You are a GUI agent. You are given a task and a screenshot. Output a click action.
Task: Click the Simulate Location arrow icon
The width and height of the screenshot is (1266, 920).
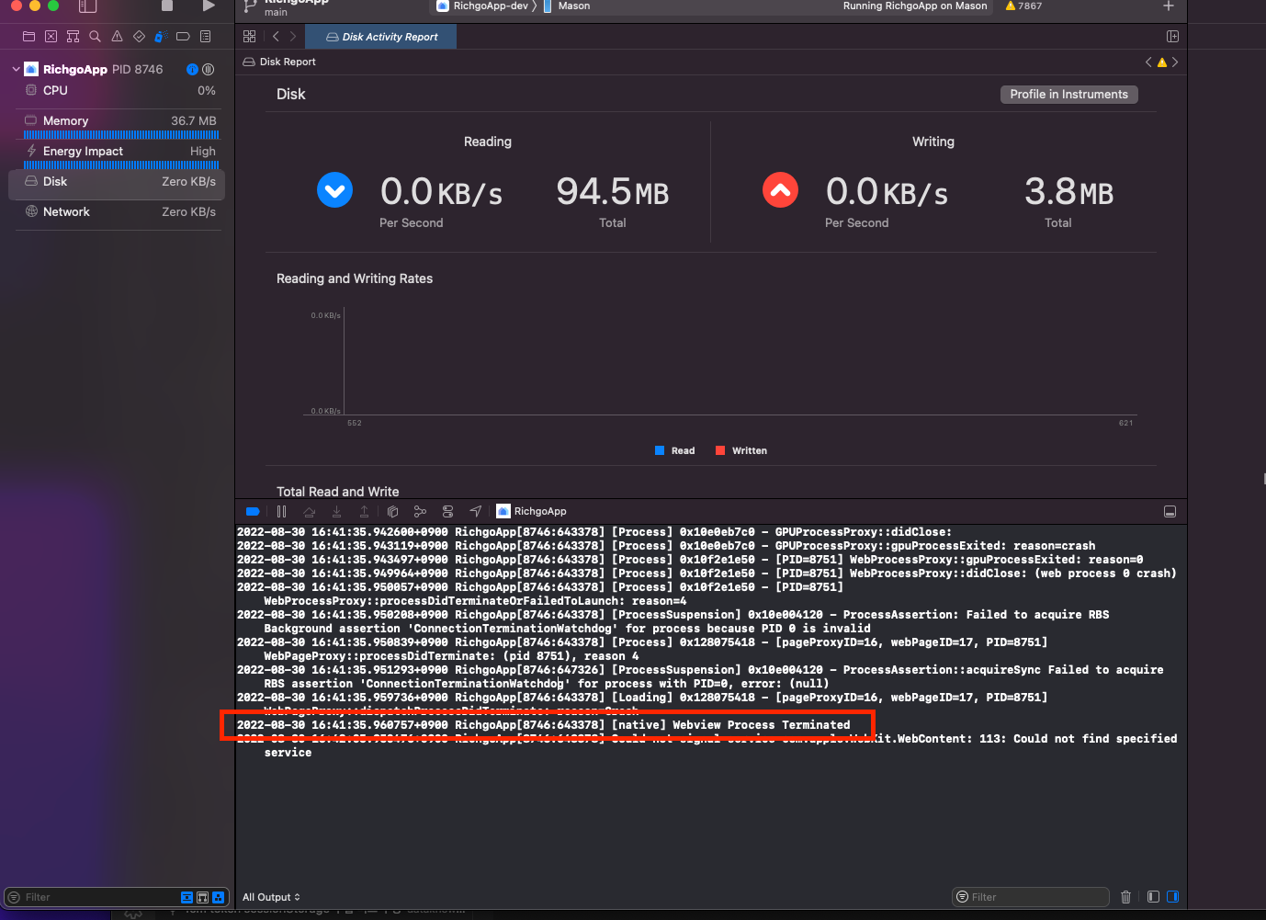pyautogui.click(x=475, y=512)
